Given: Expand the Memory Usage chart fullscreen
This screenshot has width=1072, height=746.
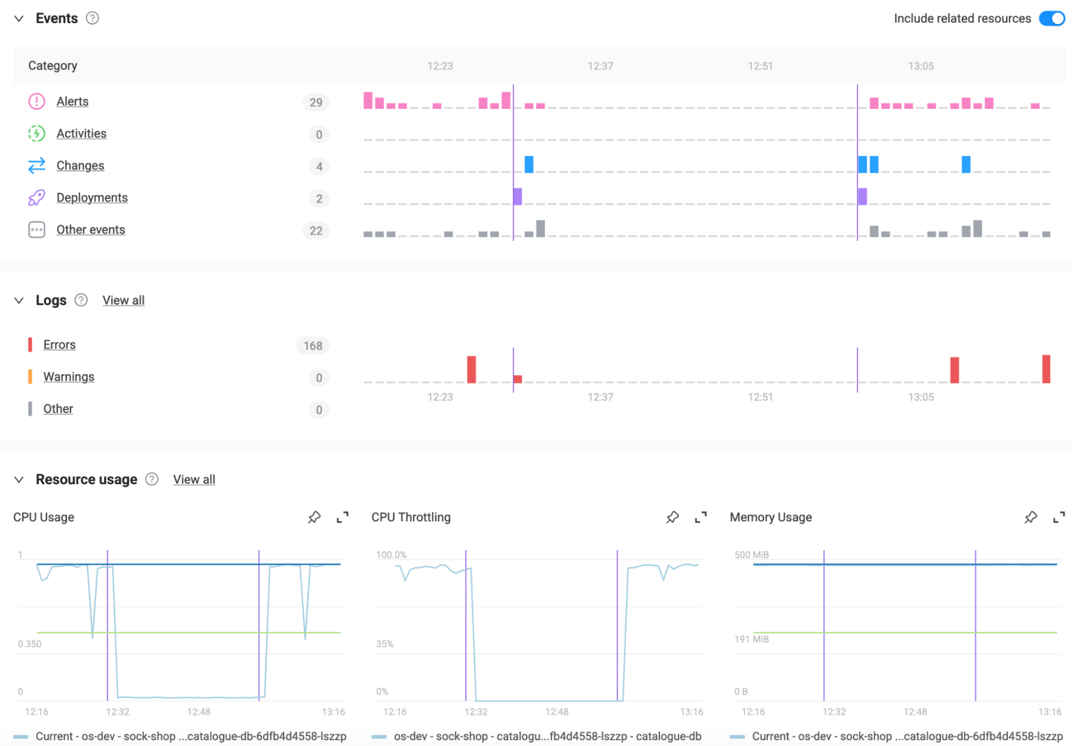Looking at the screenshot, I should (x=1059, y=518).
